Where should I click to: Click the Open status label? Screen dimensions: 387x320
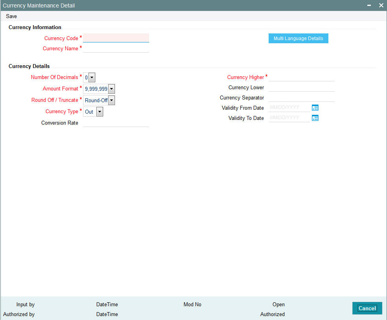[x=278, y=304]
